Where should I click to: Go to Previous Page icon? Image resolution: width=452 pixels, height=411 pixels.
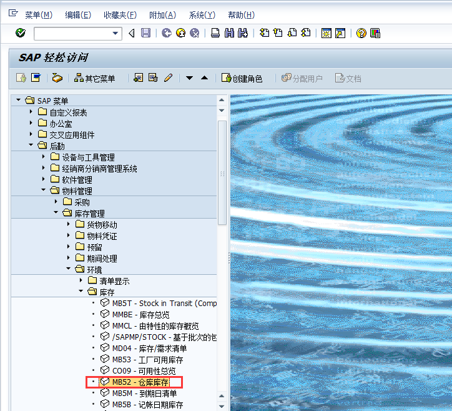tap(278, 33)
